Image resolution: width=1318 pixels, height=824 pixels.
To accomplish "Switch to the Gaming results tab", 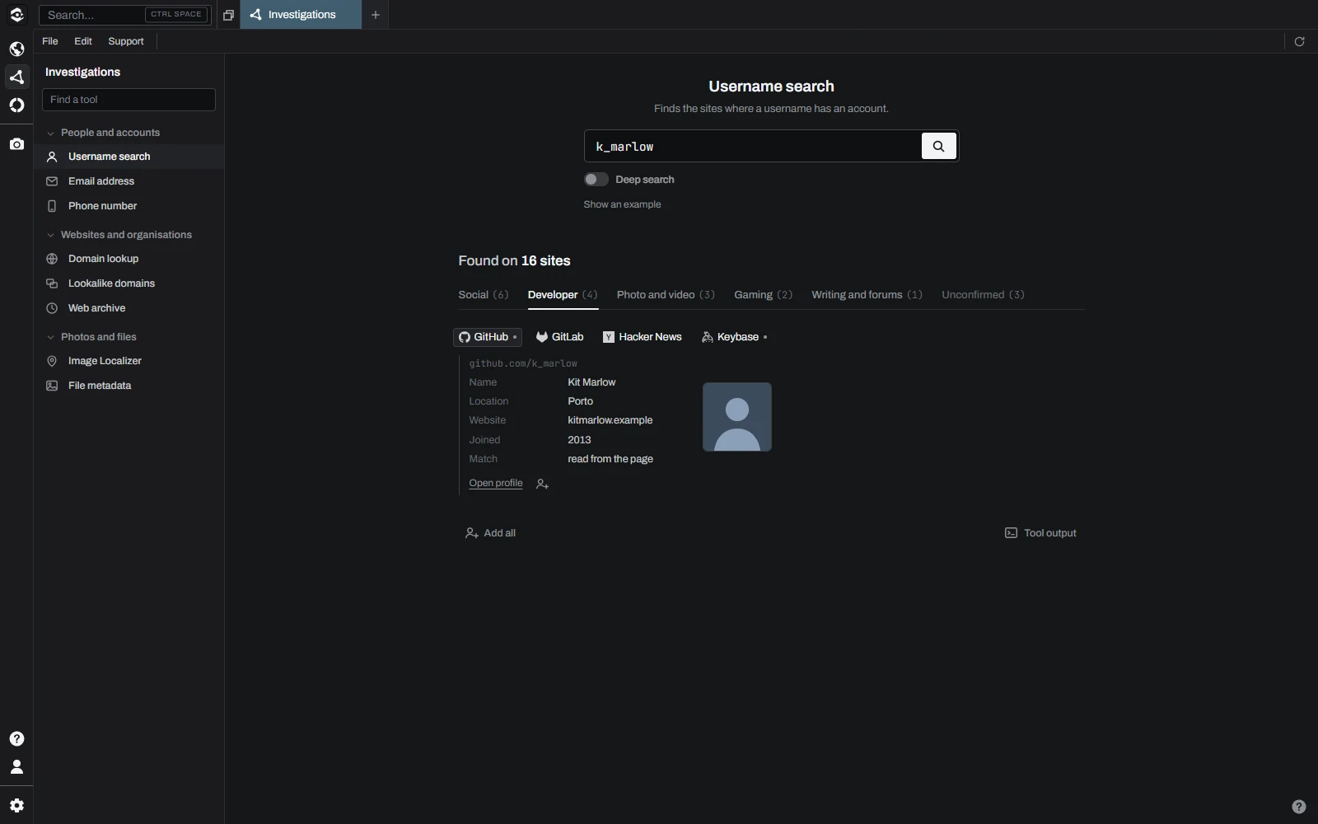I will 763,295.
